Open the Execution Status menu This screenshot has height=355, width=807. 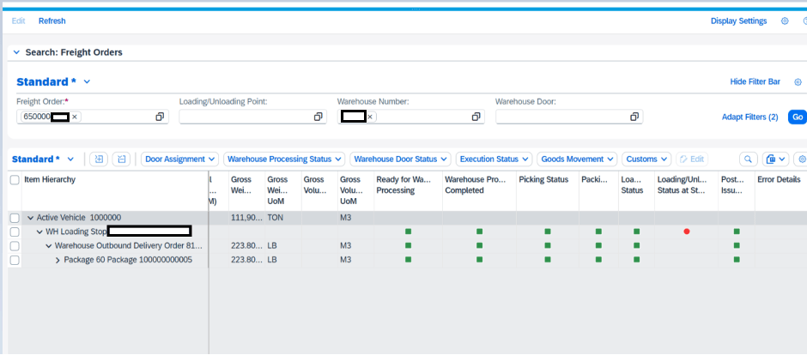click(494, 159)
